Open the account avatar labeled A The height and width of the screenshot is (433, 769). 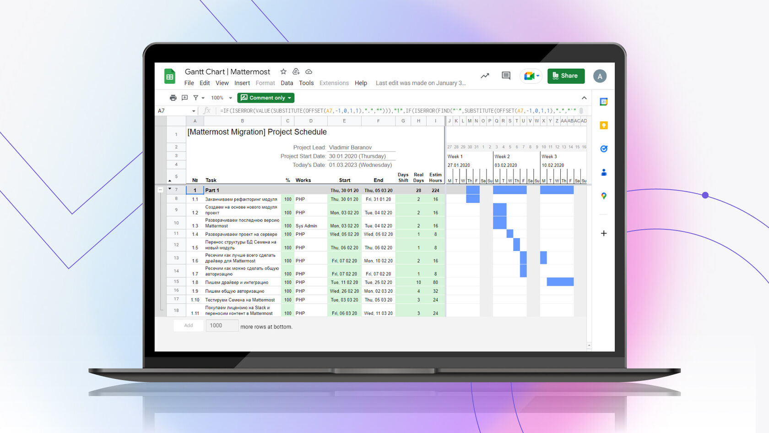(600, 76)
